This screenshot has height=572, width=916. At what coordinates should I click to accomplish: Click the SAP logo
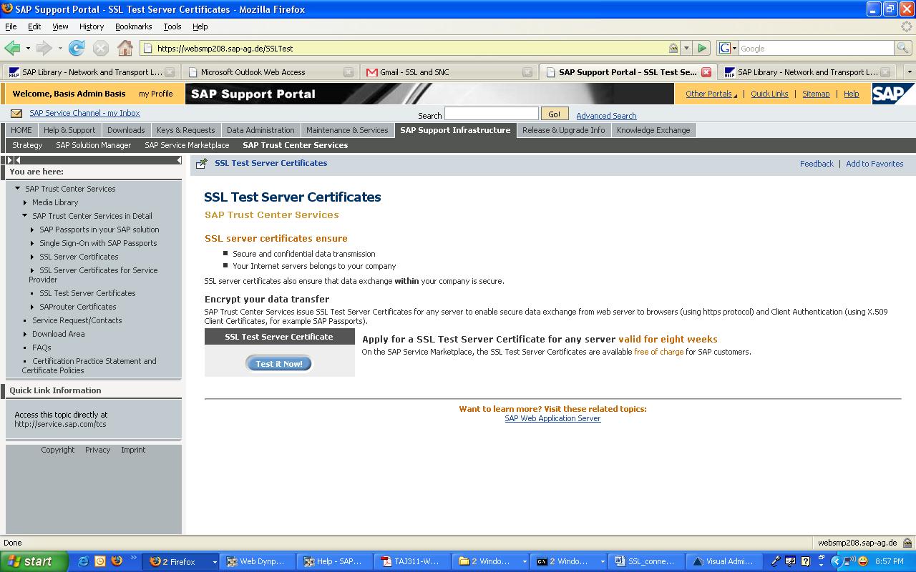[x=892, y=94]
